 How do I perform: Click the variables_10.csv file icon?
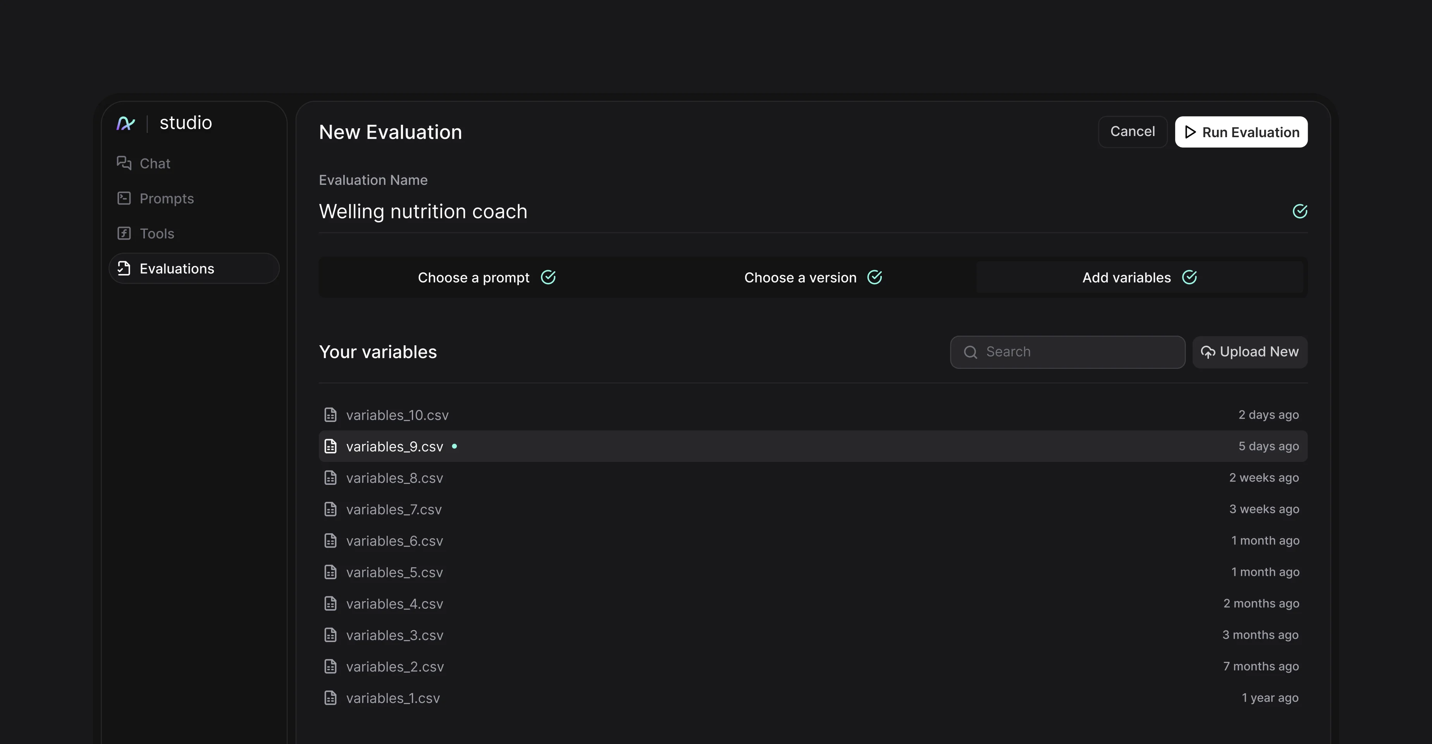[x=331, y=415]
